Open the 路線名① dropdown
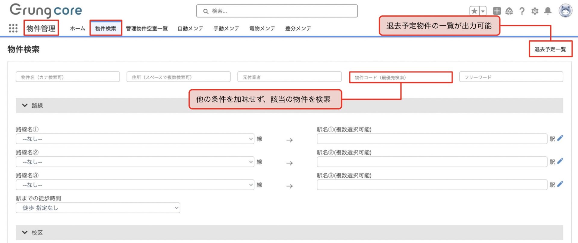Image resolution: width=578 pixels, height=243 pixels. click(135, 139)
